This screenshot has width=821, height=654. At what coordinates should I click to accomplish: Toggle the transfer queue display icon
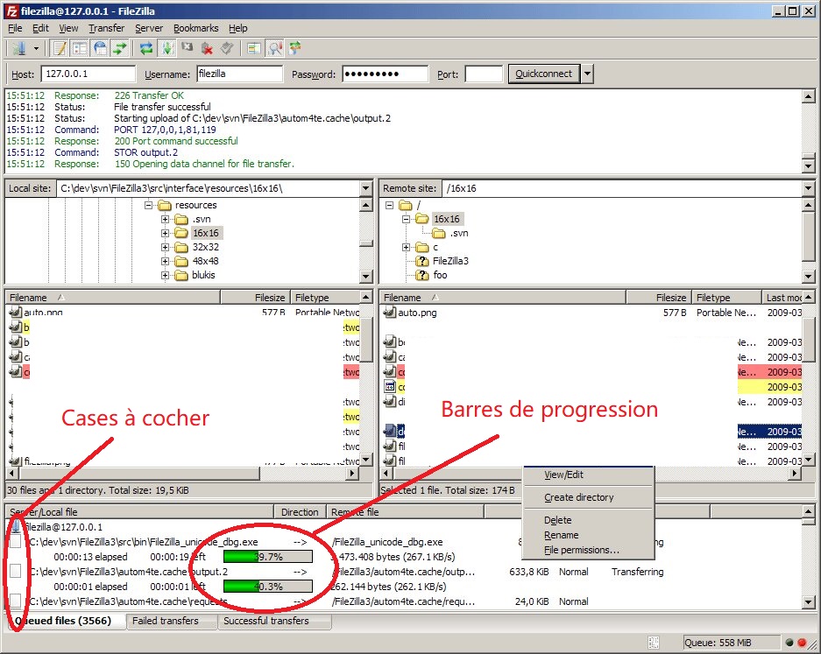coord(119,49)
